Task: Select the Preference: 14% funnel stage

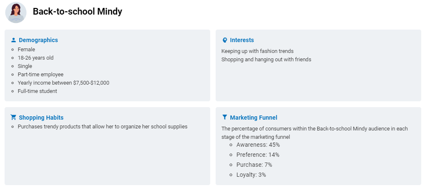Action: (x=258, y=155)
